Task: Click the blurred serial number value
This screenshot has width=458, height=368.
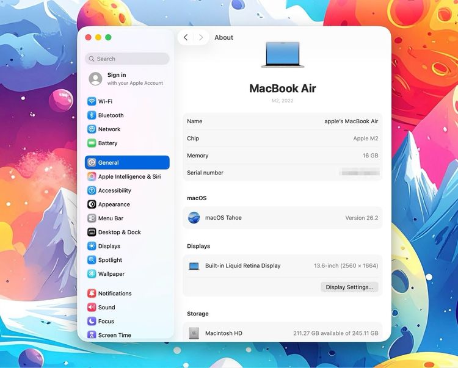Action: click(x=360, y=173)
